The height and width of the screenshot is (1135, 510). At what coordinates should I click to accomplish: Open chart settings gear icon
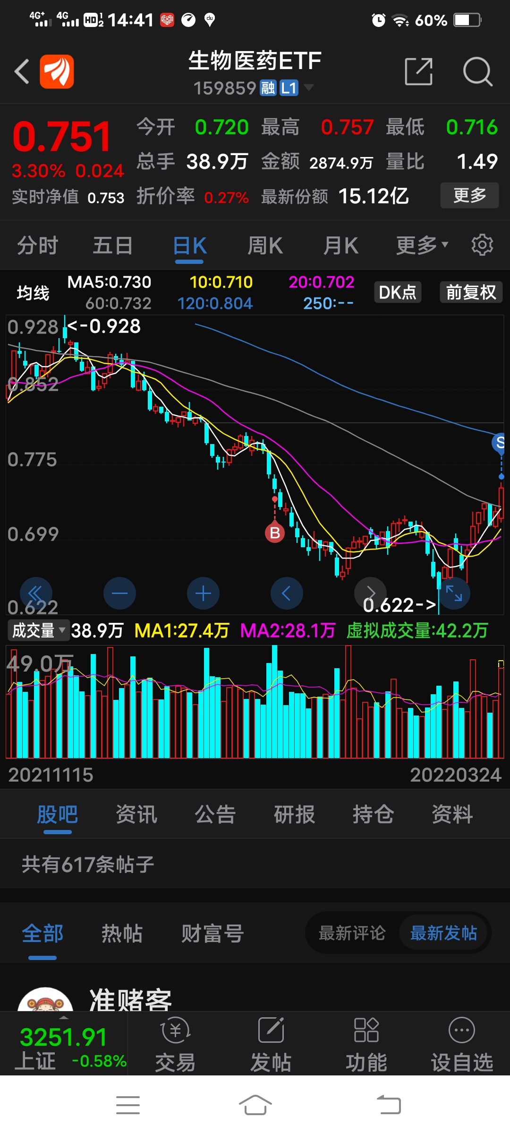click(482, 245)
